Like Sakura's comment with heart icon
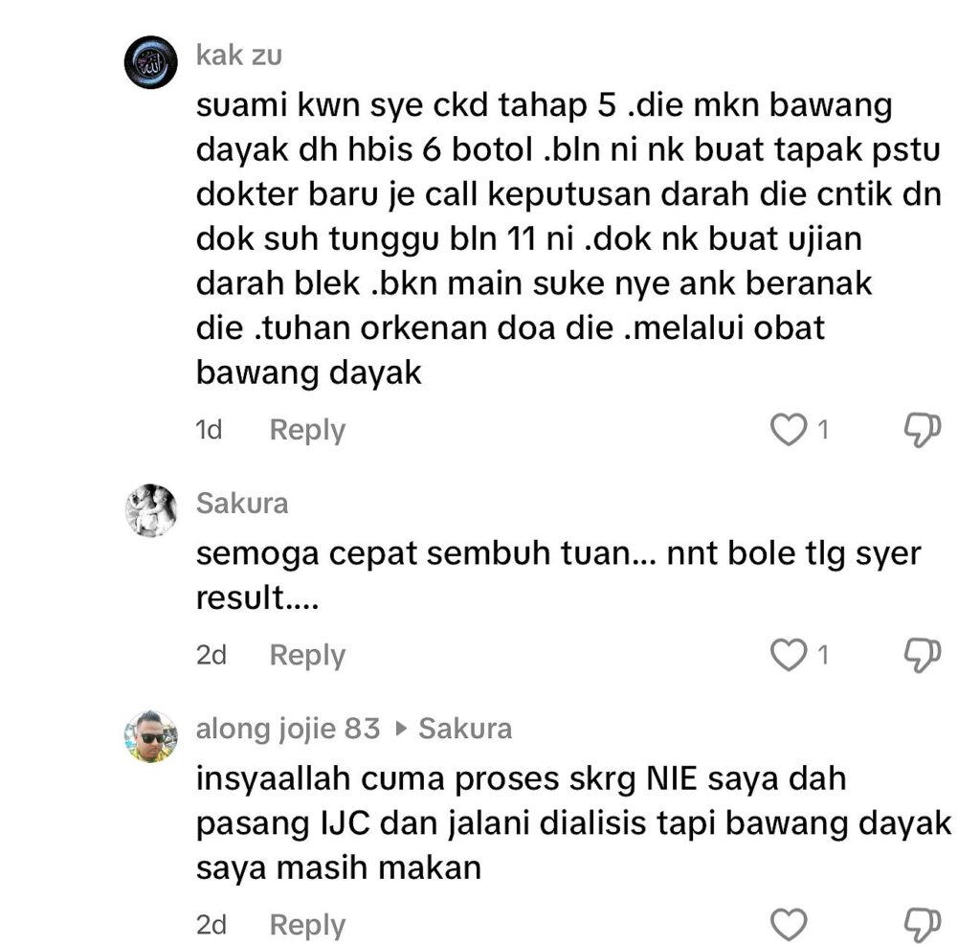 coord(789,655)
